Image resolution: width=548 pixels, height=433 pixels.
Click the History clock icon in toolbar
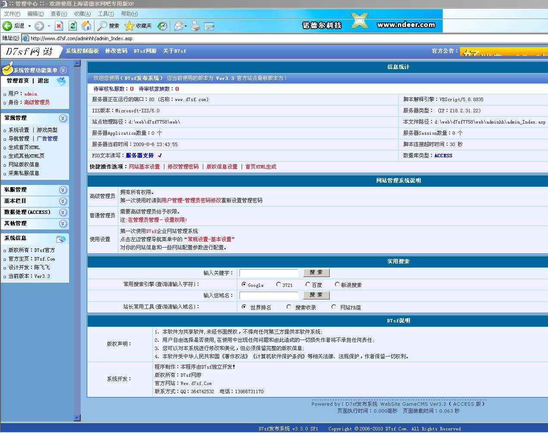click(x=162, y=26)
